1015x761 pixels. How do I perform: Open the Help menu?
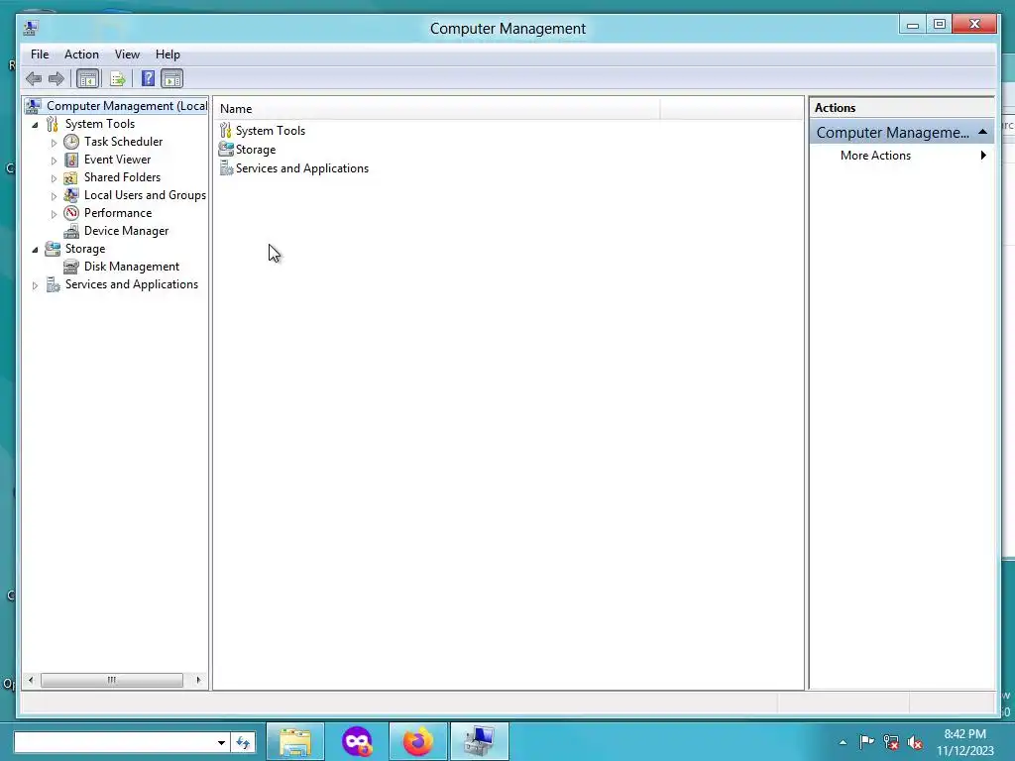[168, 54]
